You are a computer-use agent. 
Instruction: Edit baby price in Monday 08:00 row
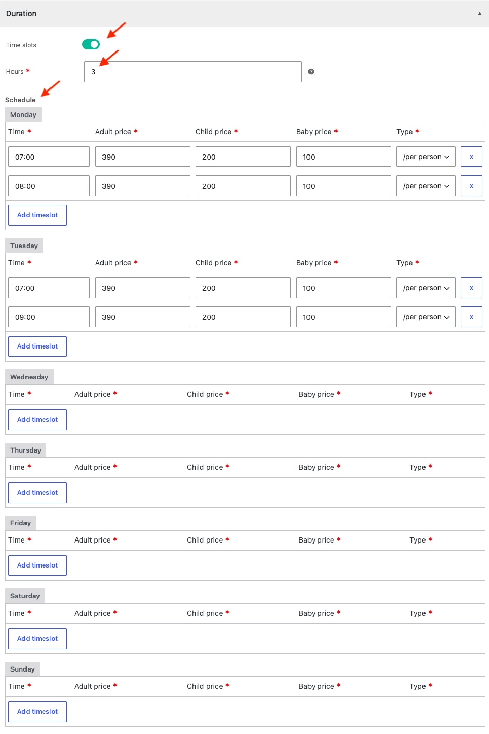(x=343, y=186)
